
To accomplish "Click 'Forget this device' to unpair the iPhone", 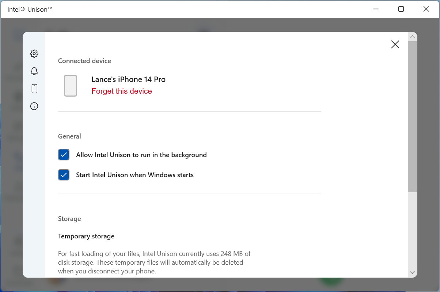I will [x=122, y=91].
